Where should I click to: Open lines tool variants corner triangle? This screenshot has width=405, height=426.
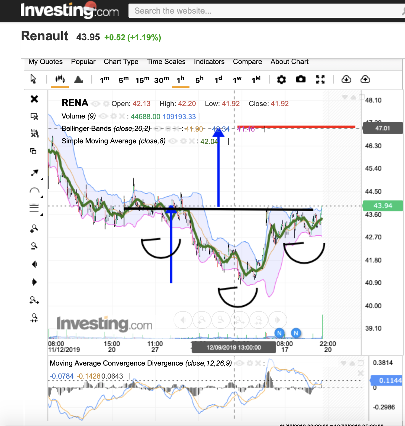[x=41, y=214]
